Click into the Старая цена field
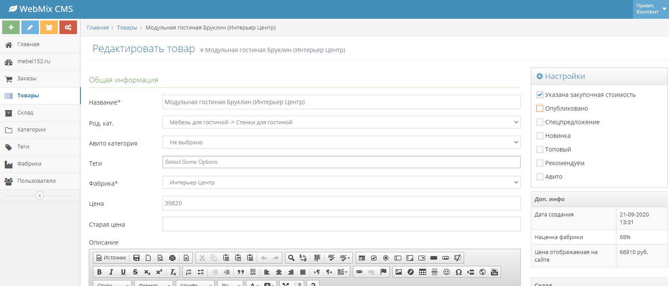 [341, 224]
